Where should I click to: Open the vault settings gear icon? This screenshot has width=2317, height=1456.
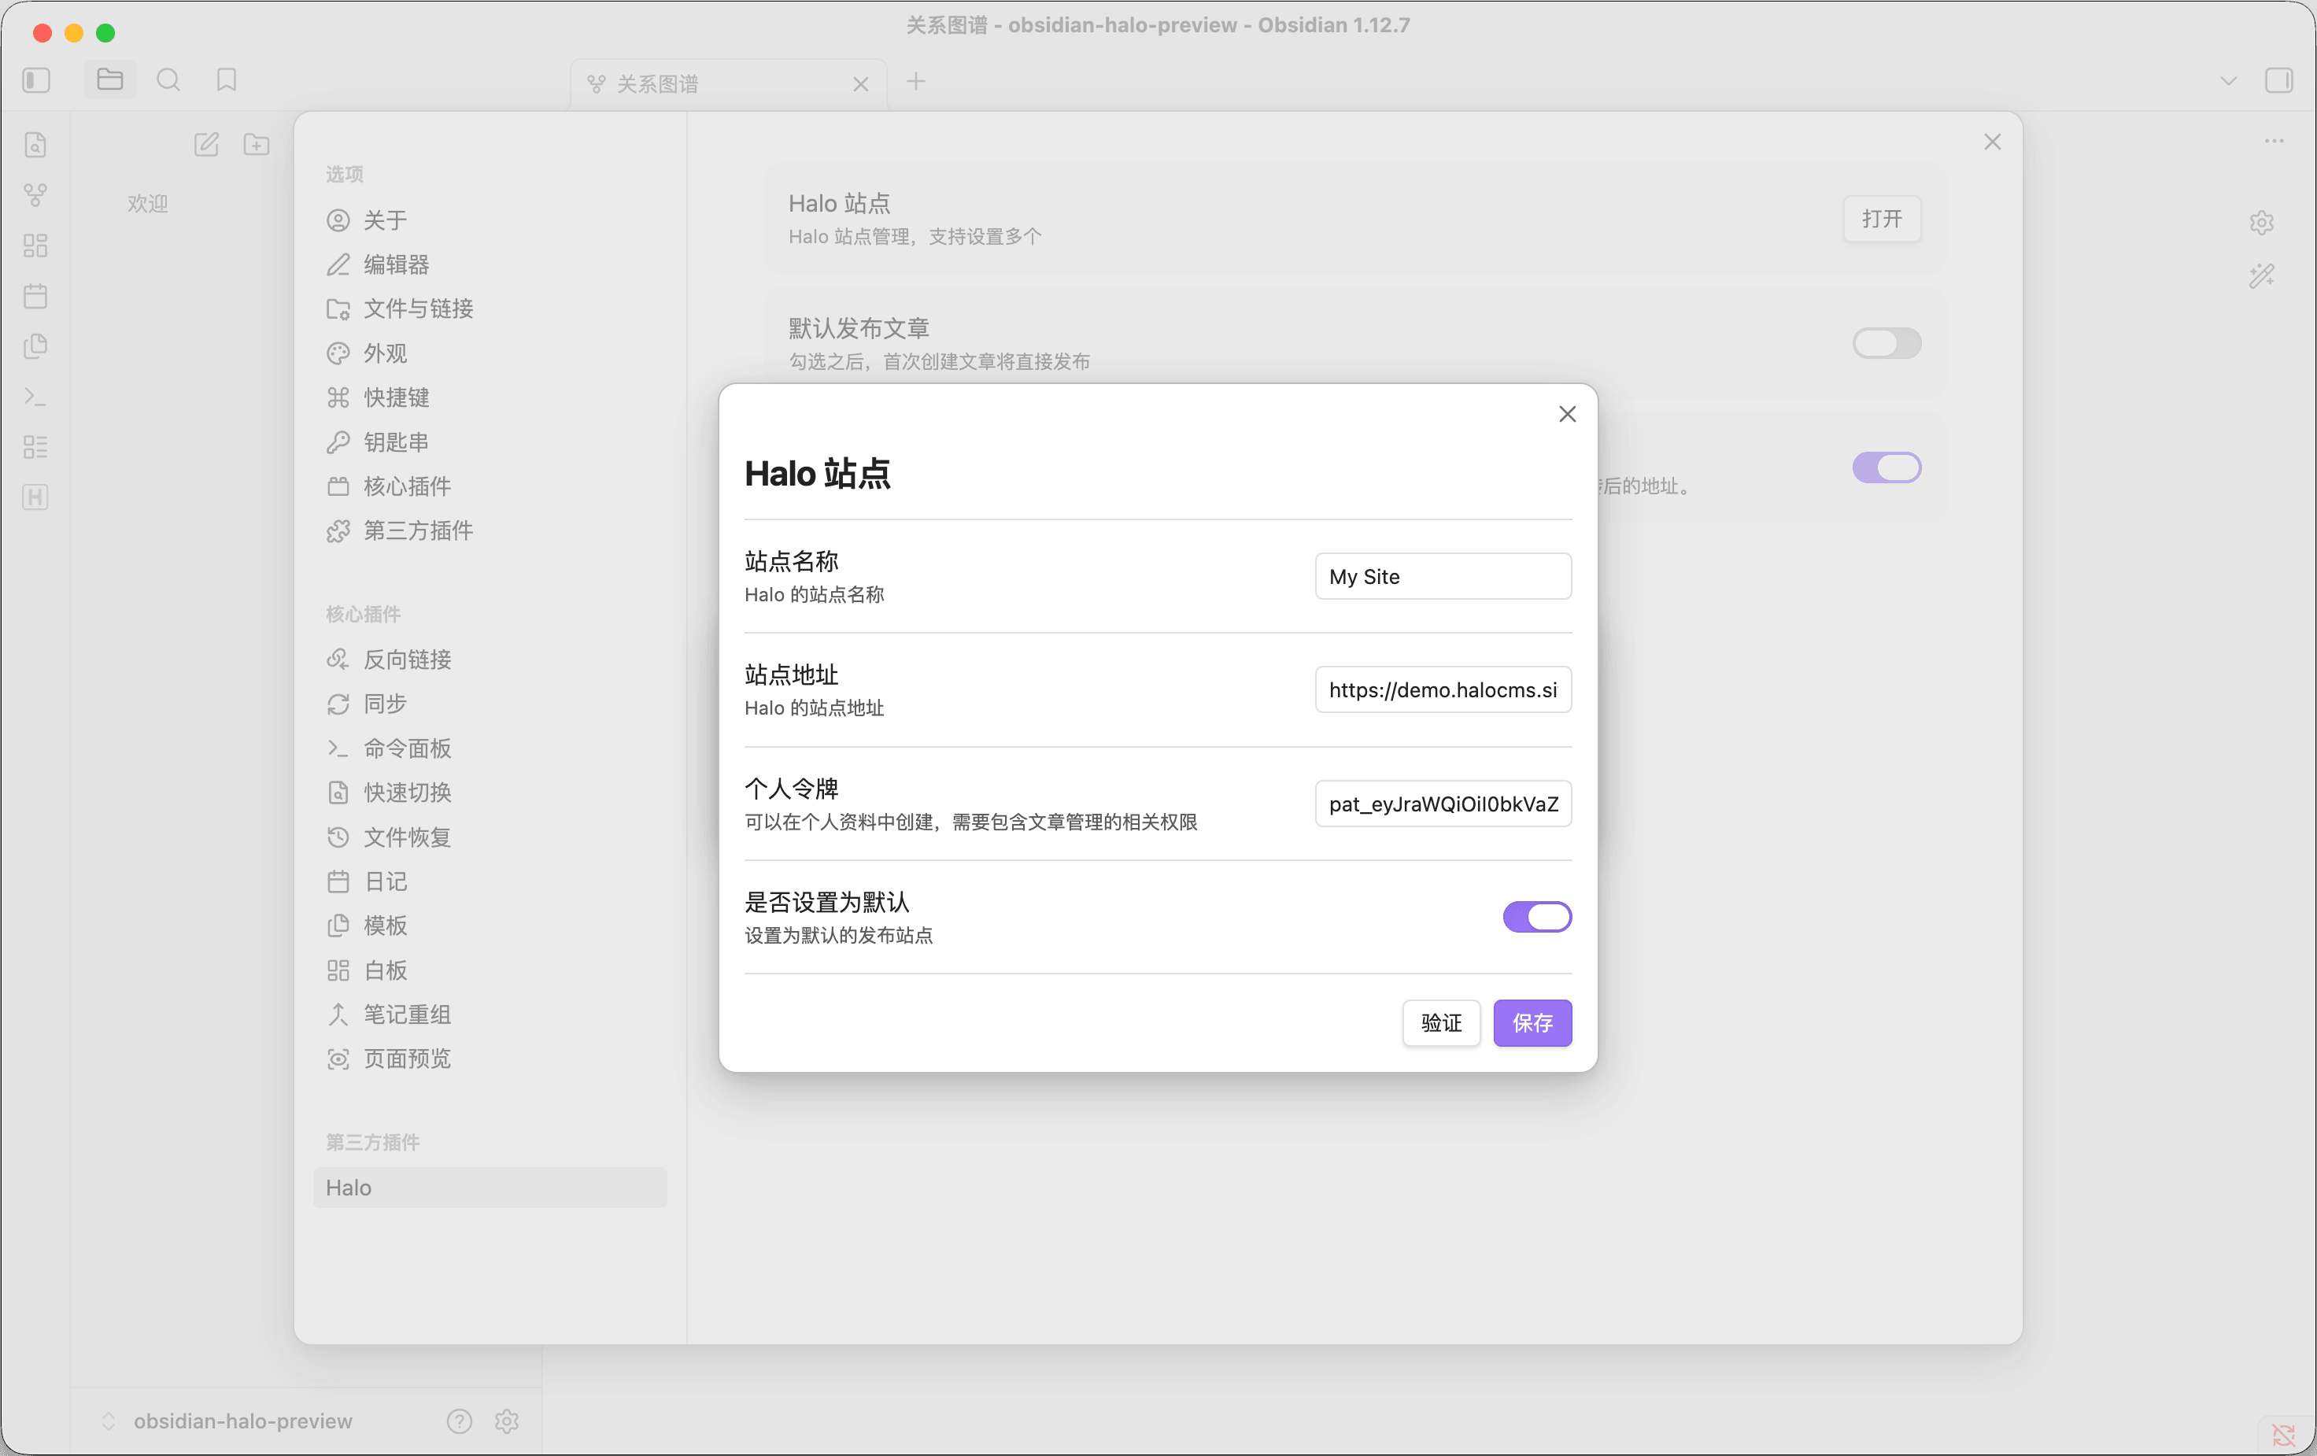[x=507, y=1421]
